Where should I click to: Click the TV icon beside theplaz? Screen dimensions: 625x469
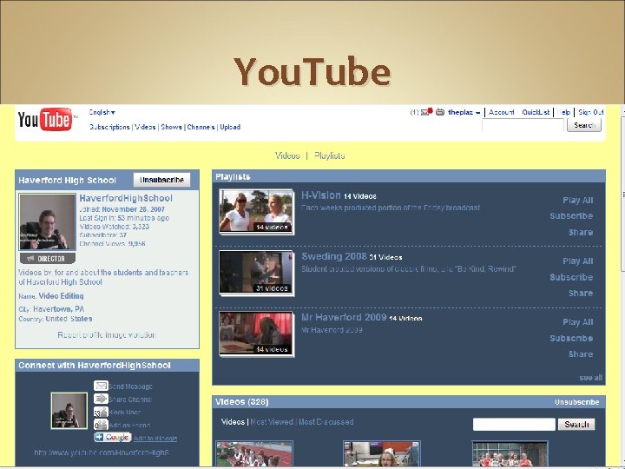[x=440, y=112]
